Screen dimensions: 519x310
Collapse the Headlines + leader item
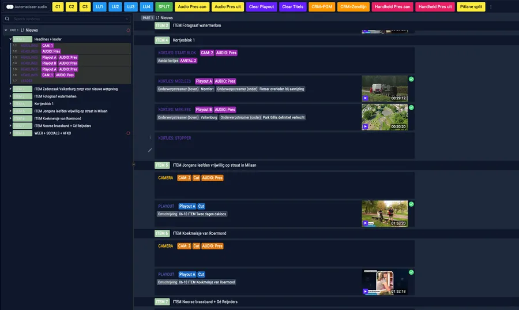pyautogui.click(x=10, y=39)
